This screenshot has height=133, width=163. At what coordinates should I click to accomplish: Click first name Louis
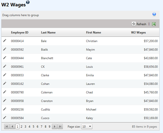89,67
